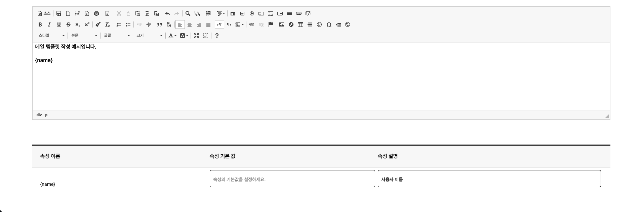Image resolution: width=642 pixels, height=212 pixels.
Task: Expand the 글꼴 font dropdown
Action: click(117, 36)
